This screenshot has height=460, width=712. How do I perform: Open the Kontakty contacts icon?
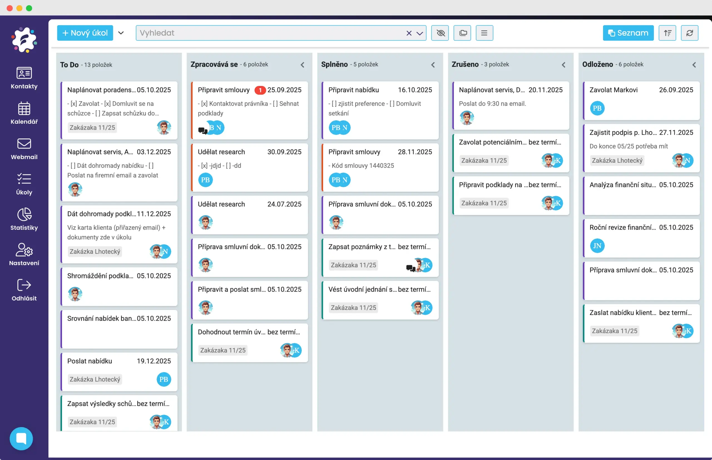coord(24,73)
